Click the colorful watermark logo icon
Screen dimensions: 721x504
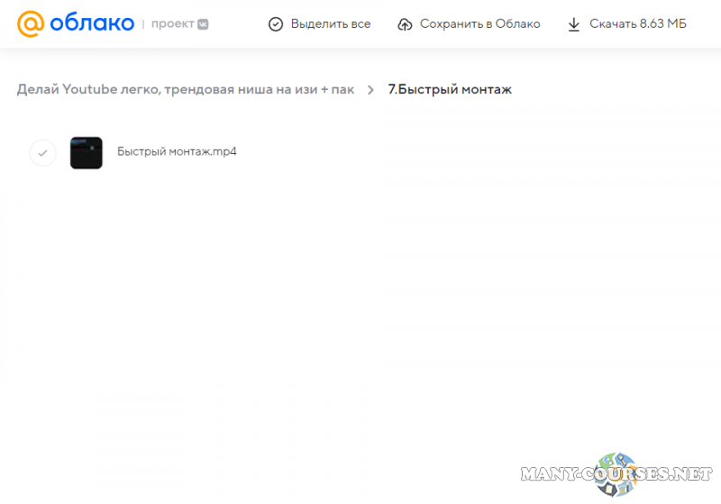pyautogui.click(x=617, y=472)
